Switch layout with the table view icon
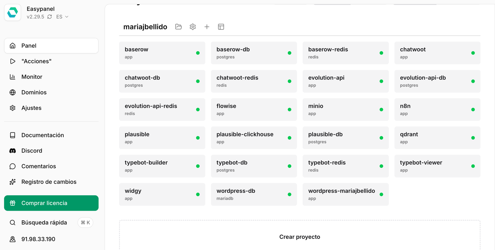Viewport: 495px width, 250px height. click(x=221, y=27)
